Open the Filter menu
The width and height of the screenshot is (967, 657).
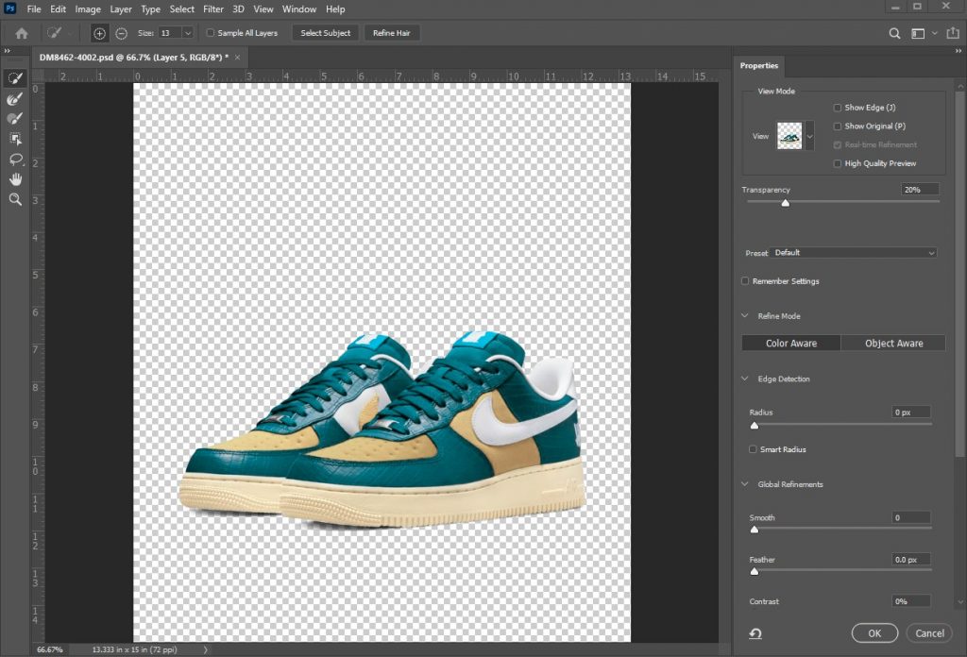click(213, 9)
